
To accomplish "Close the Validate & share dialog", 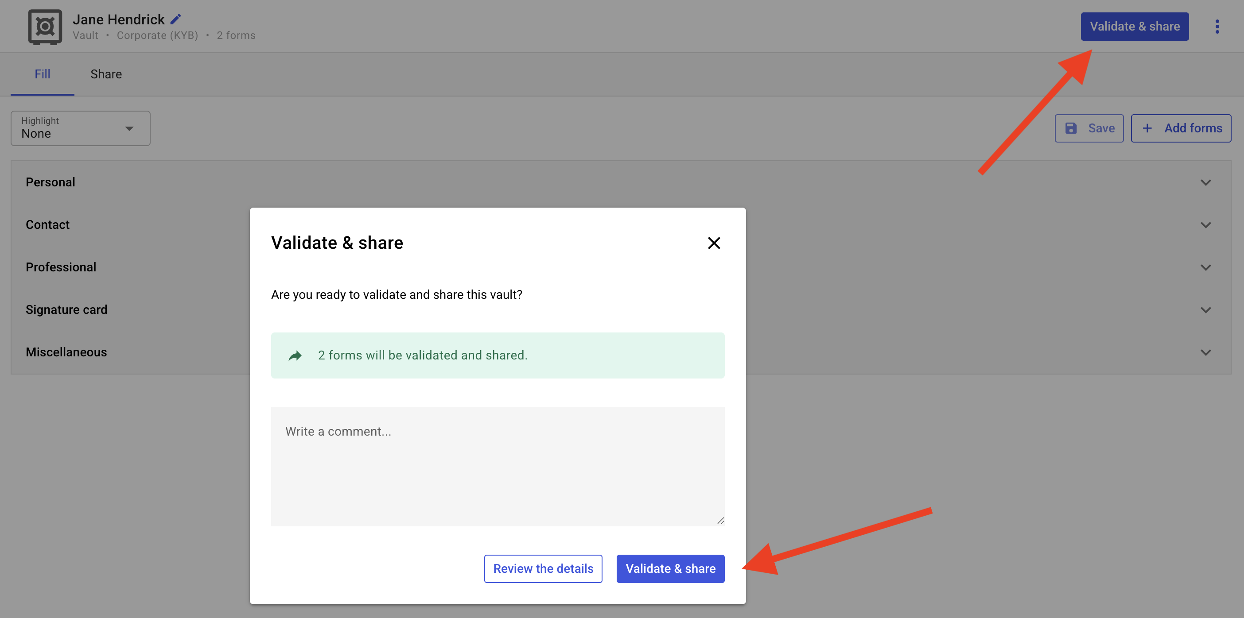I will (714, 243).
